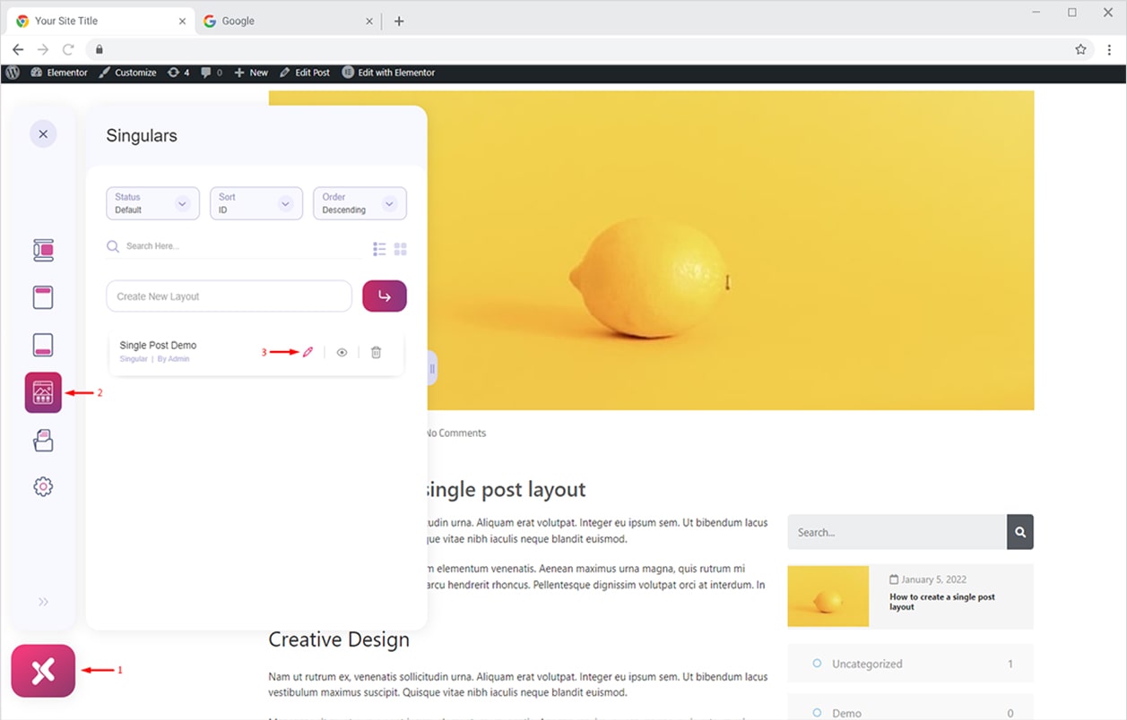Screen dimensions: 1127x720
Task: Open the Status Default dropdown
Action: pos(152,203)
